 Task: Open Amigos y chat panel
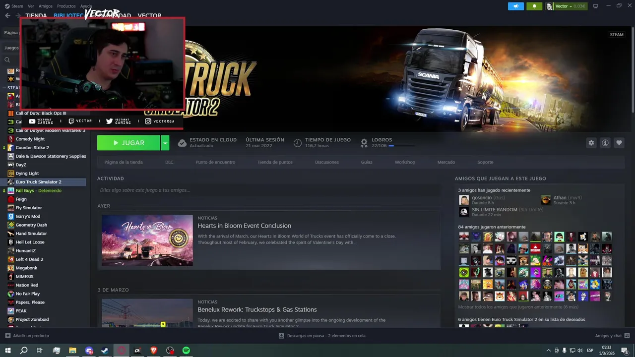612,336
